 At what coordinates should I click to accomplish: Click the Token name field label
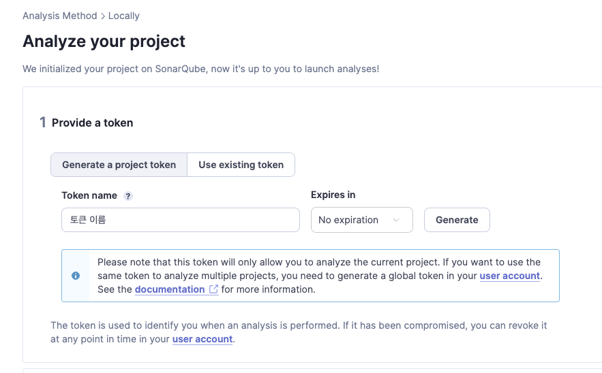(89, 195)
